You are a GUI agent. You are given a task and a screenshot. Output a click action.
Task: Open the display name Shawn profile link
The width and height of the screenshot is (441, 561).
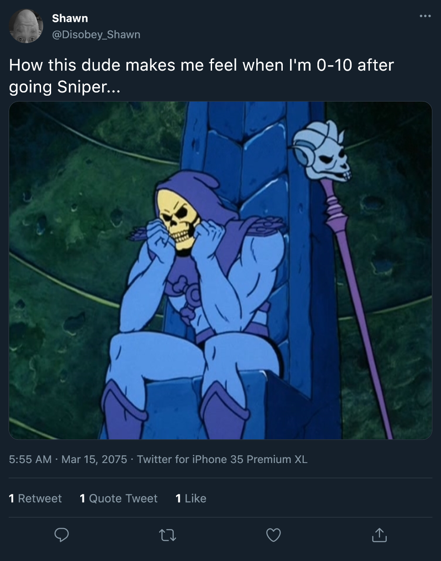pyautogui.click(x=70, y=18)
